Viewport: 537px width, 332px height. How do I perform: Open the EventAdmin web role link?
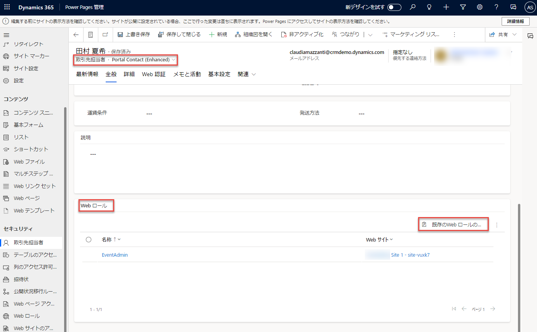coord(115,255)
